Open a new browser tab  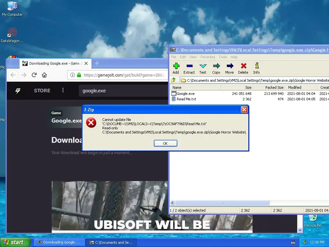coord(97,63)
